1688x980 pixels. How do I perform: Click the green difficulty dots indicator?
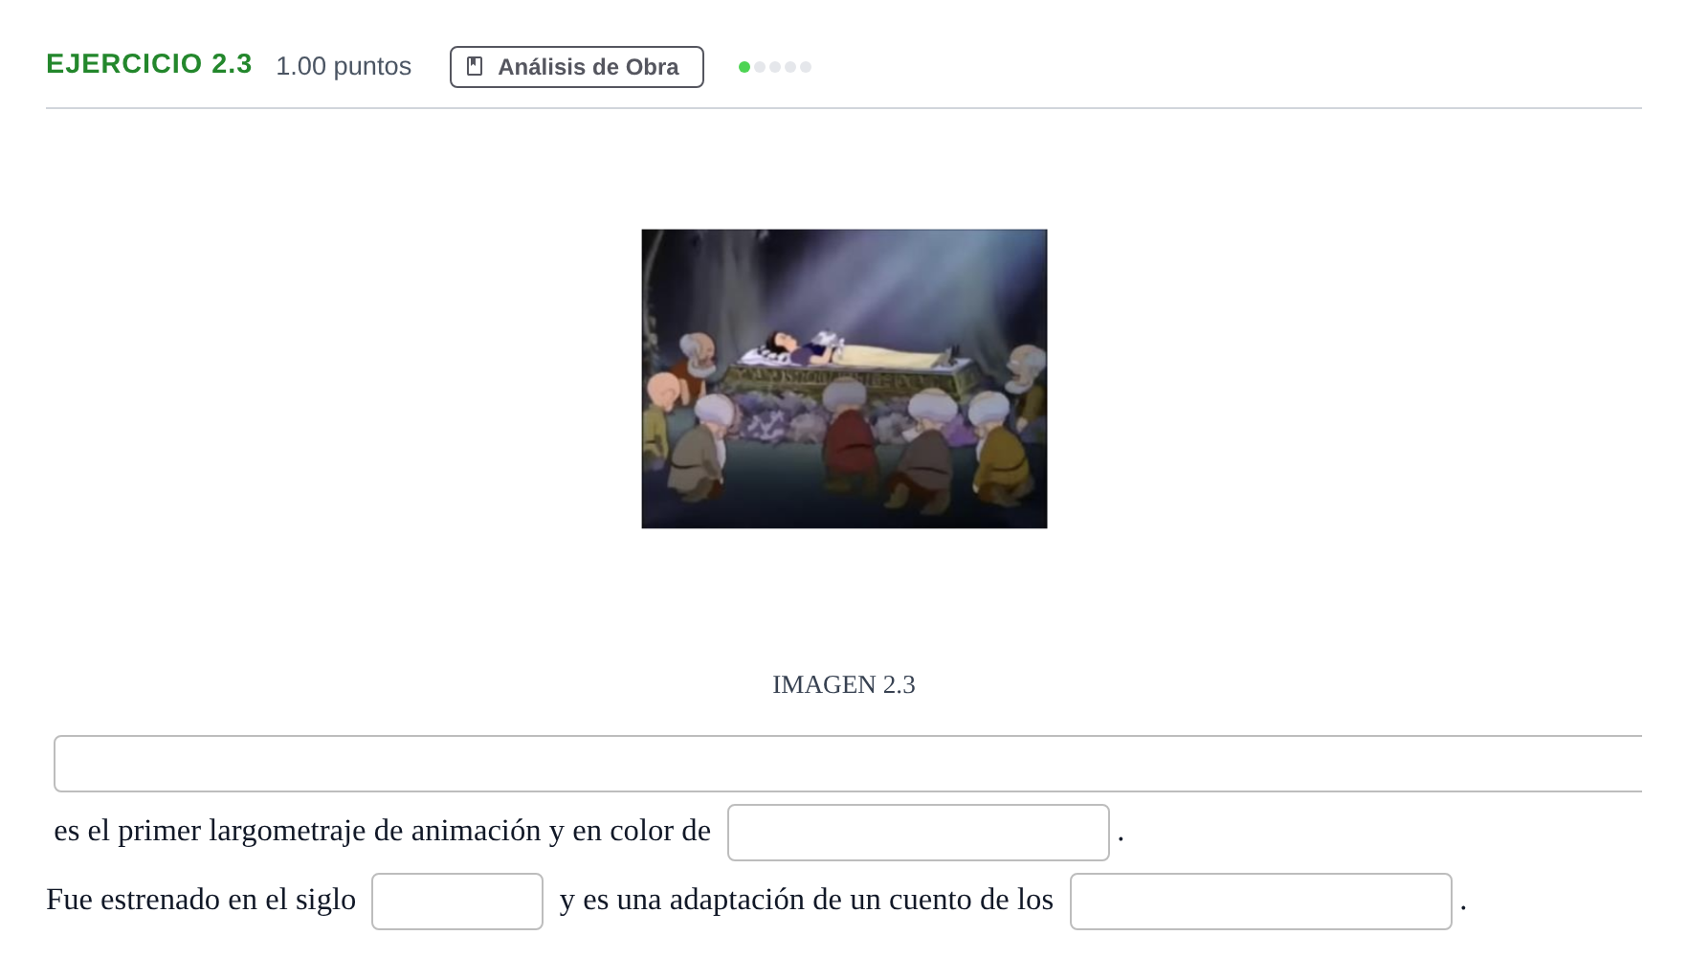(x=775, y=67)
